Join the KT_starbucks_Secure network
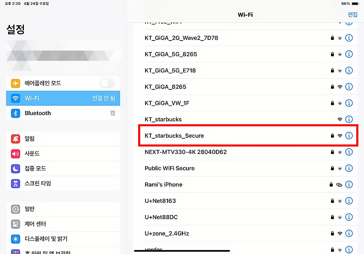This screenshot has width=364, height=254. click(x=245, y=136)
